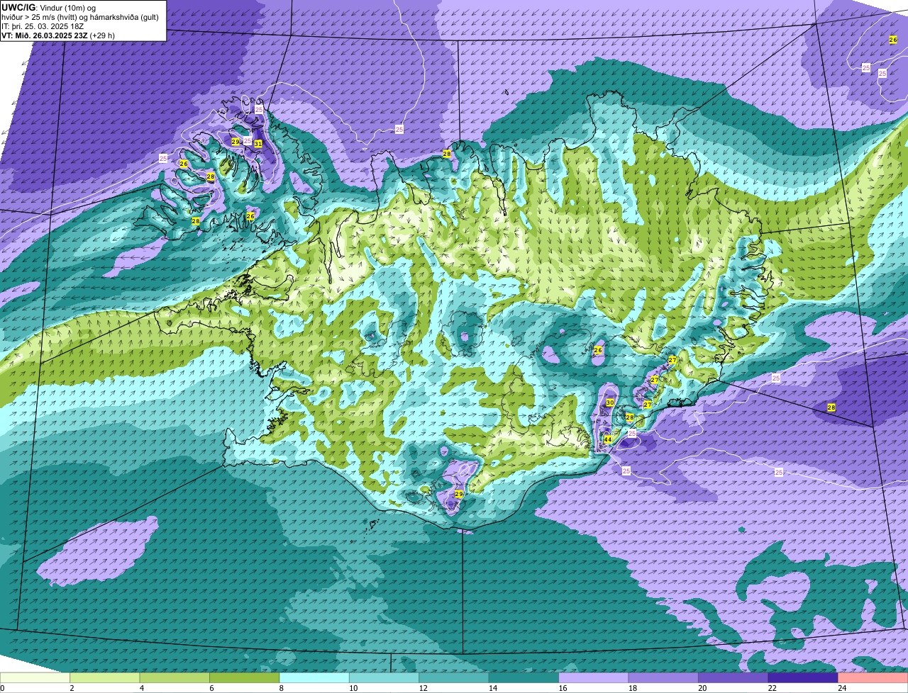
Task: Click the 4–6 m/s green legend swatch
Action: point(175,677)
